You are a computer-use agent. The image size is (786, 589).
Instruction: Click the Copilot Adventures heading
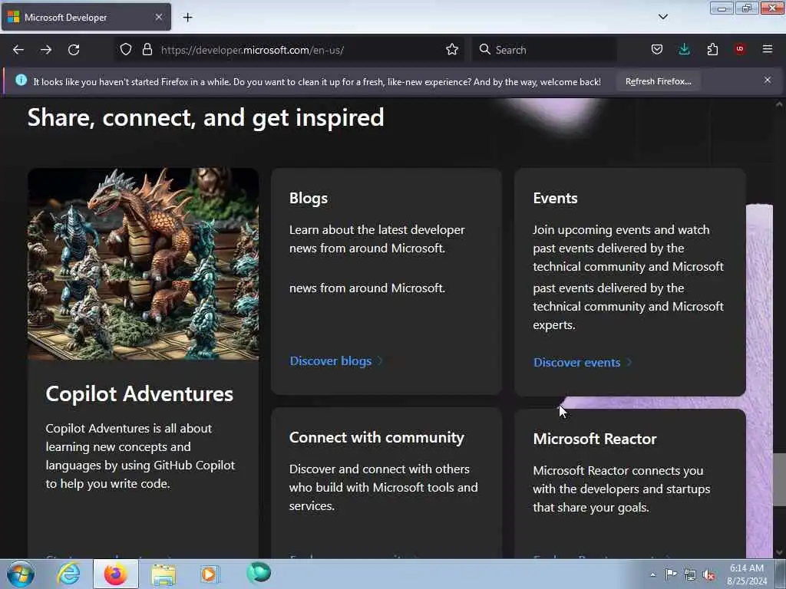coord(140,394)
